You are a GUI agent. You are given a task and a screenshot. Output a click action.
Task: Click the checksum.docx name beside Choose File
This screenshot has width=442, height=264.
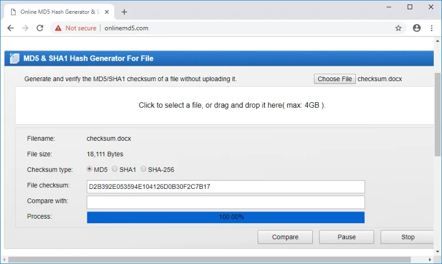click(x=380, y=79)
